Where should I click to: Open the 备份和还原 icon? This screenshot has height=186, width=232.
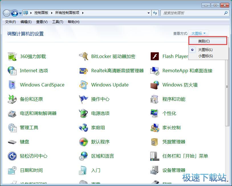coord(12,99)
